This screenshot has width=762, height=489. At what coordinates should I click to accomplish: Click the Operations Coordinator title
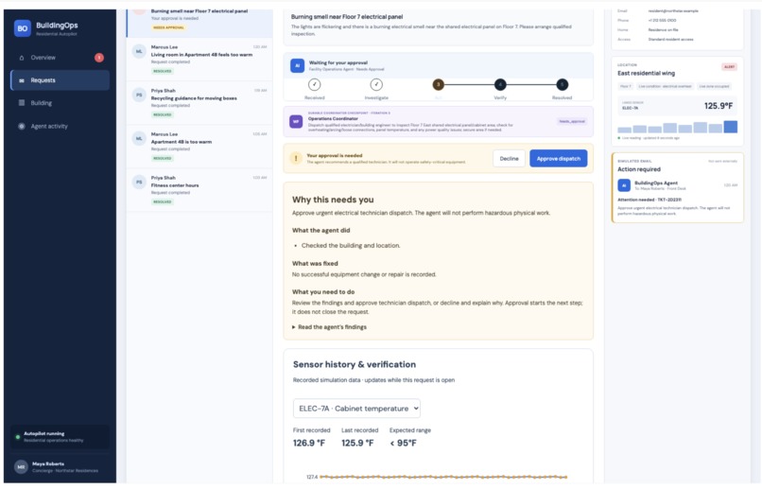tap(333, 118)
